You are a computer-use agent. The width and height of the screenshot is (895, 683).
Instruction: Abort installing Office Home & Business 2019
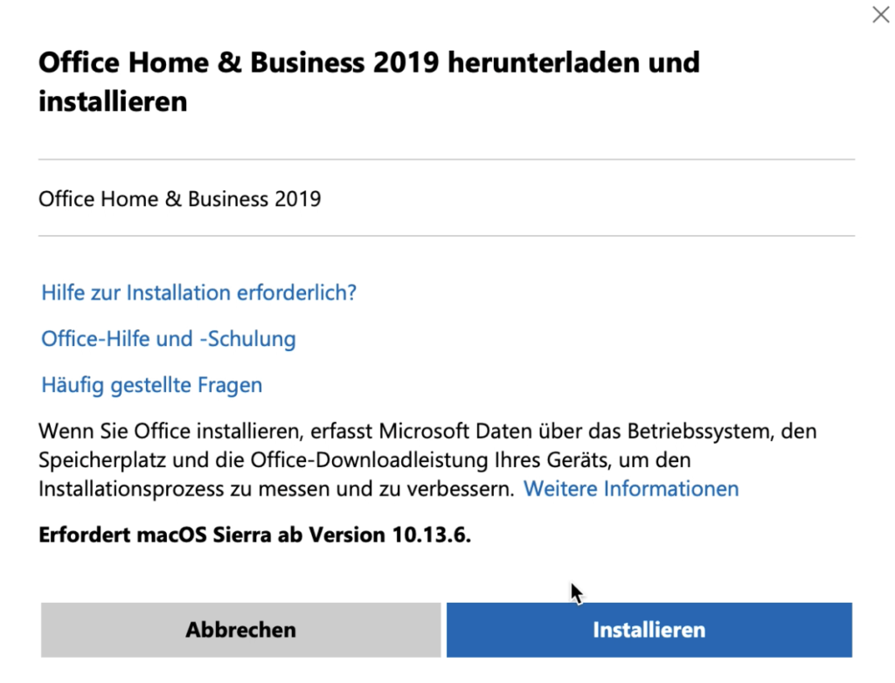pos(240,629)
